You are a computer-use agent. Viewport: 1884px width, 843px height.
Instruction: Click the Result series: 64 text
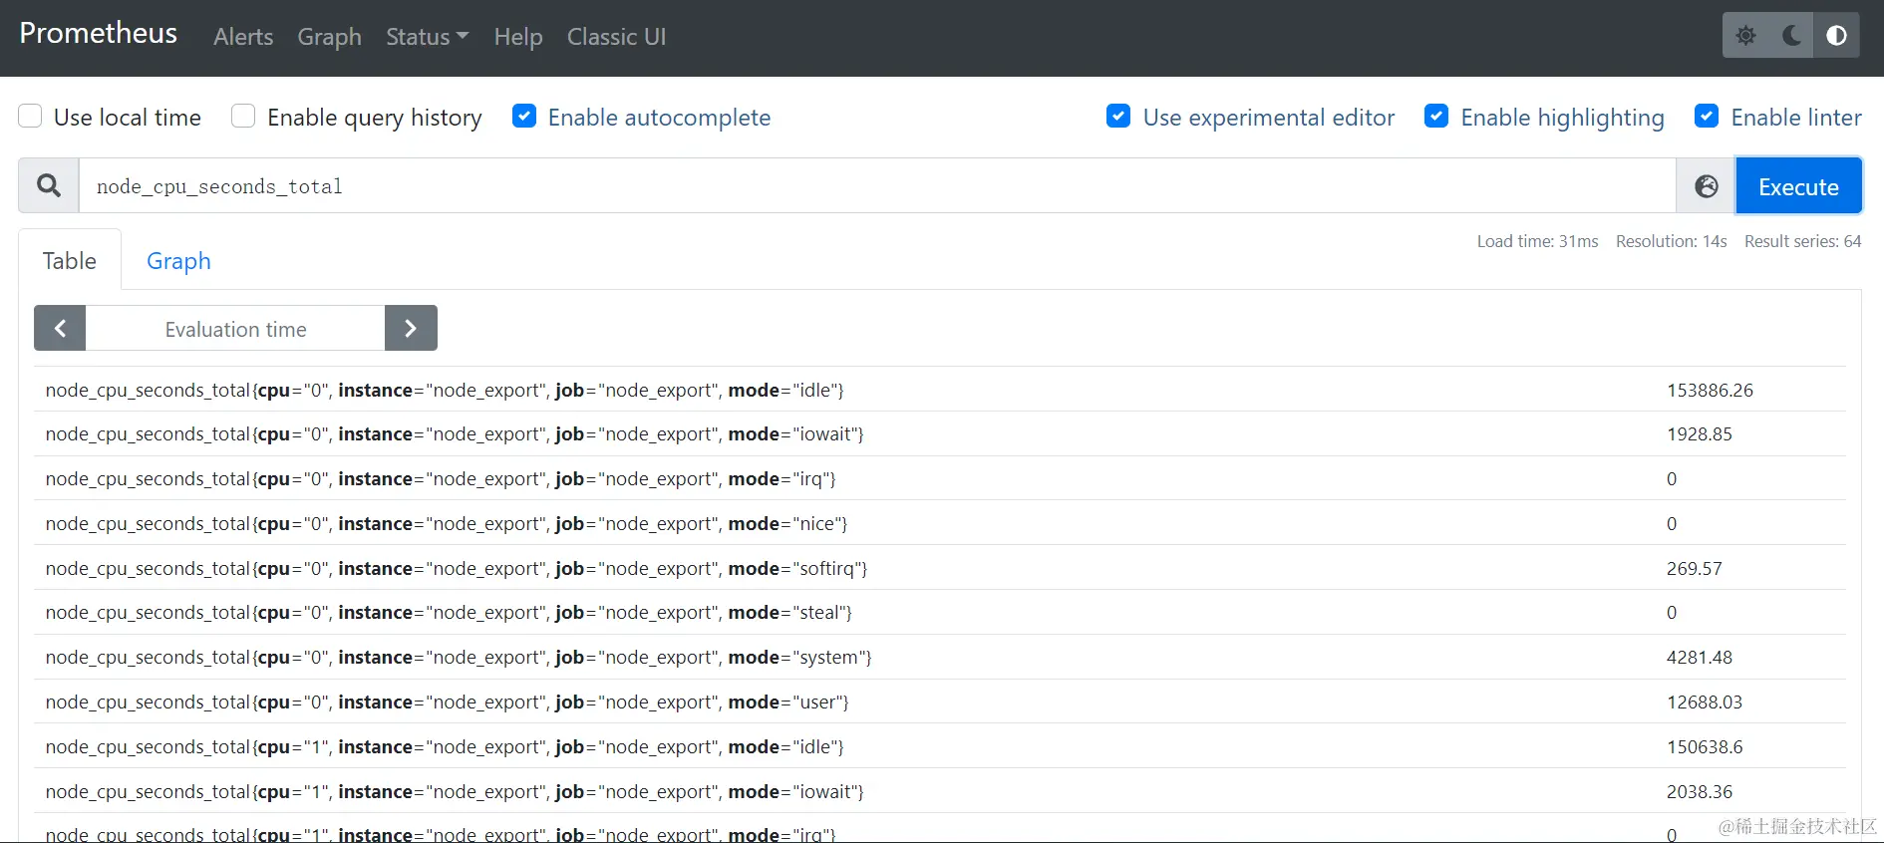[1802, 241]
